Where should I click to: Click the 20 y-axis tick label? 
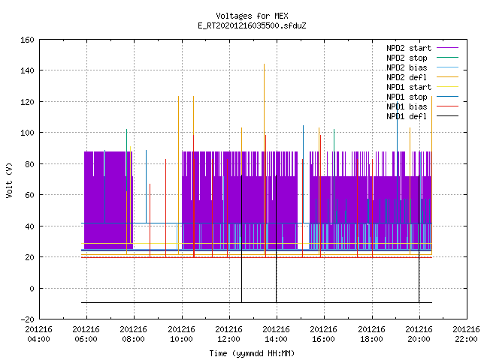pos(29,257)
